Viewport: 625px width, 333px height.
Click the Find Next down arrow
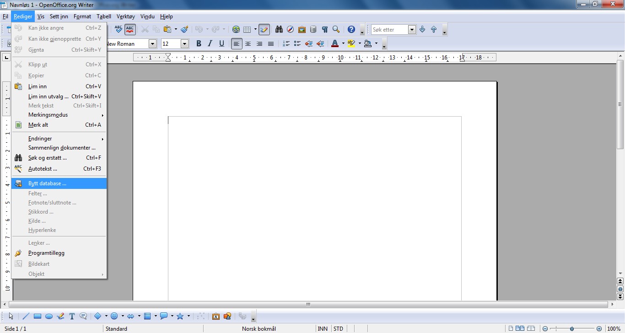[422, 29]
